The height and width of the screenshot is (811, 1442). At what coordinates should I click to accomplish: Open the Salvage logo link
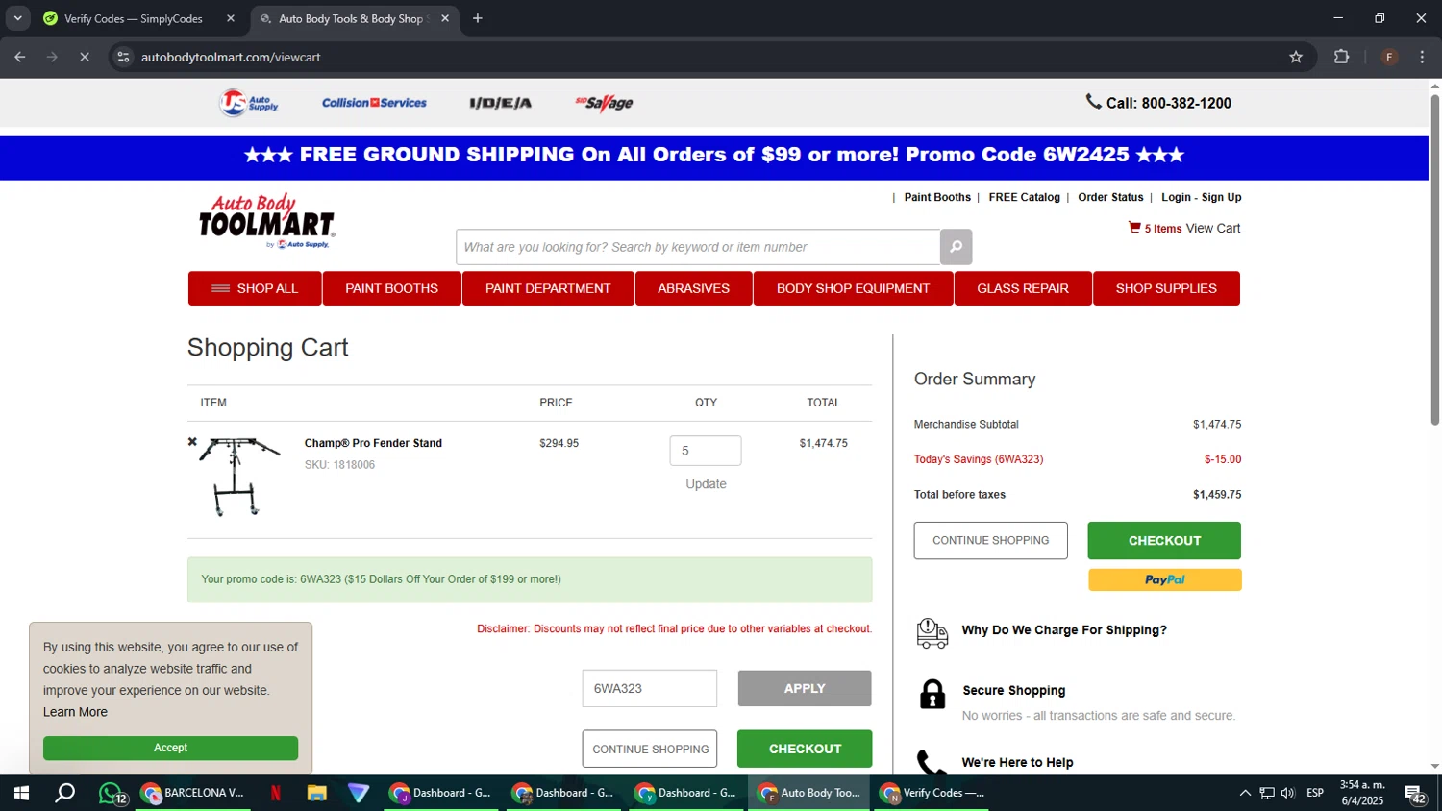pyautogui.click(x=604, y=103)
